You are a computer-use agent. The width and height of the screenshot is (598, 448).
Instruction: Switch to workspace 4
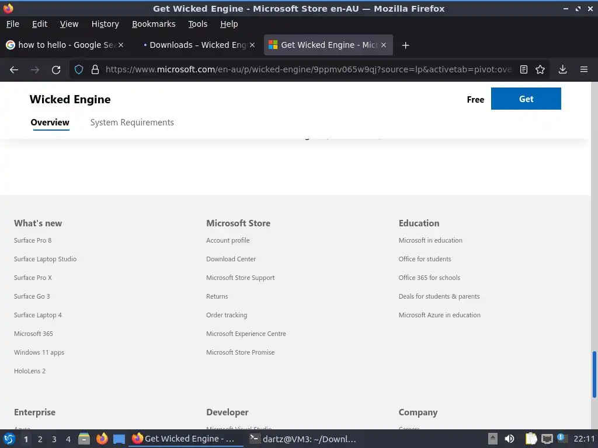[x=68, y=439]
